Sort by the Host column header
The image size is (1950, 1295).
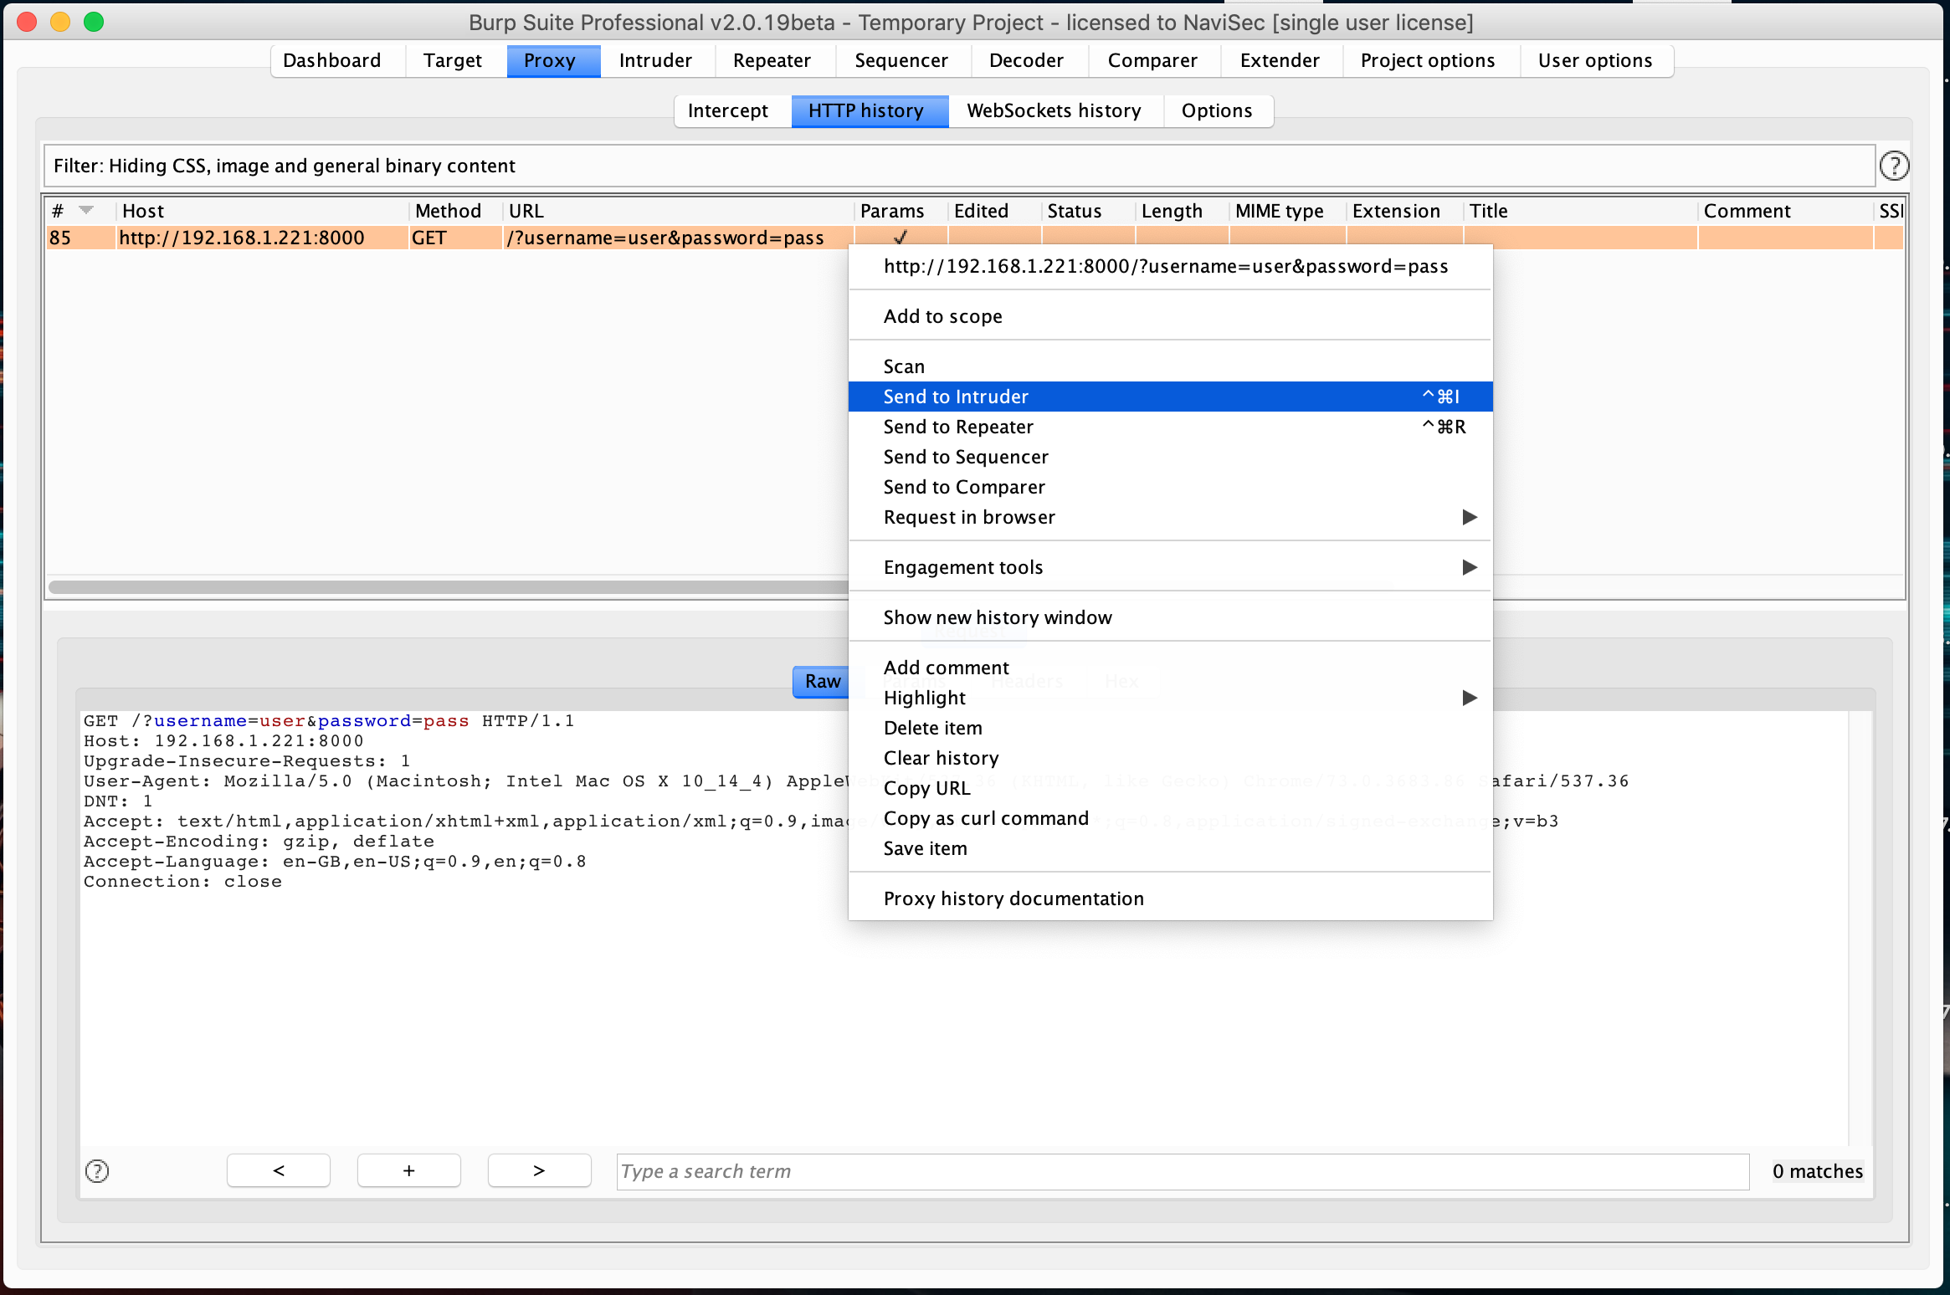coord(262,211)
